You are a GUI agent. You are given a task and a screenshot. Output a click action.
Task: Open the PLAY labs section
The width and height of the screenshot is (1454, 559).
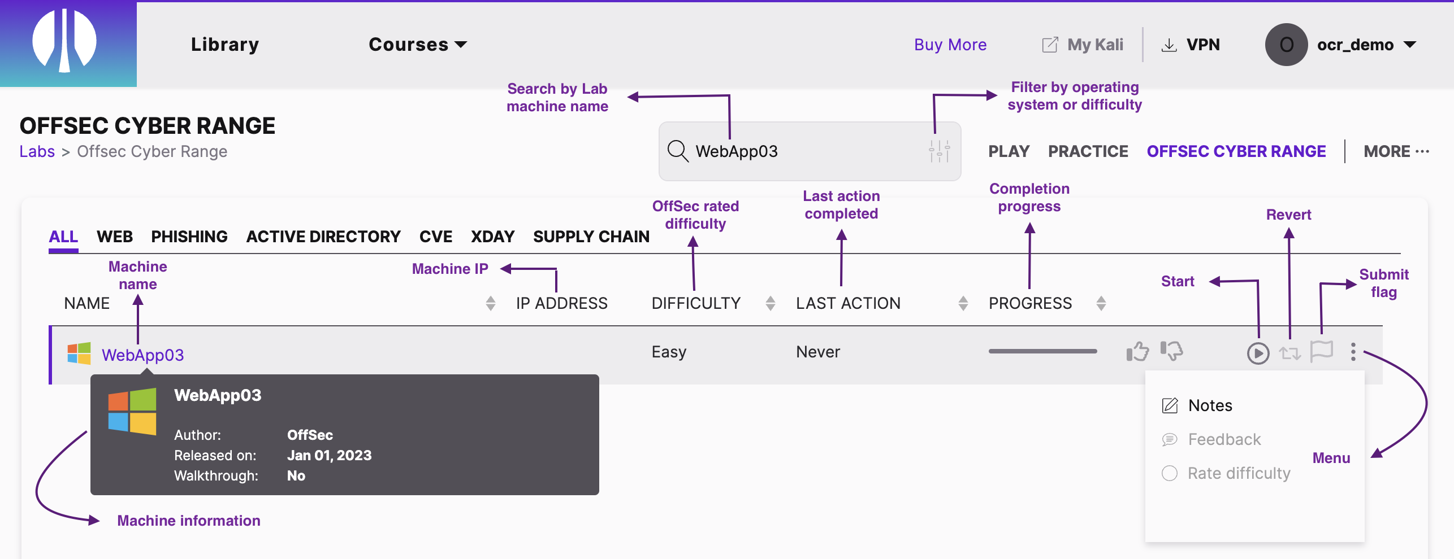tap(1009, 151)
